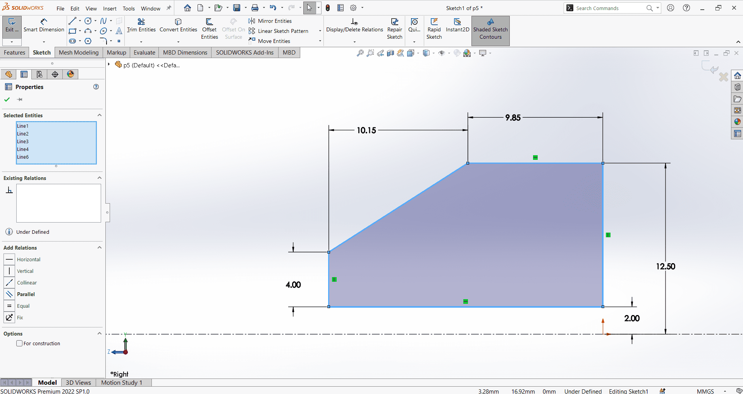Open the DimXpertManager tab icon

55,74
